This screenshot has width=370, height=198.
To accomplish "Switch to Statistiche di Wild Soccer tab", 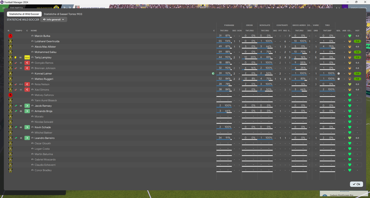I will coord(24,14).
